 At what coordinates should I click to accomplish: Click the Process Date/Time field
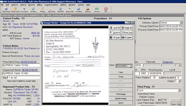pos(171,30)
